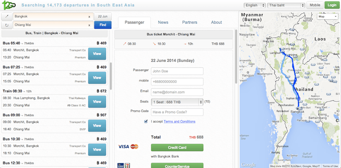
Task: Click the Email input field
Action: coord(177,92)
